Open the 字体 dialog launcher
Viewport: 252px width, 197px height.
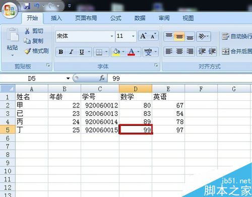156,65
